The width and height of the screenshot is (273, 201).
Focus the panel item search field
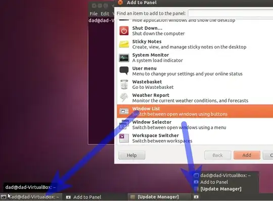[231, 13]
